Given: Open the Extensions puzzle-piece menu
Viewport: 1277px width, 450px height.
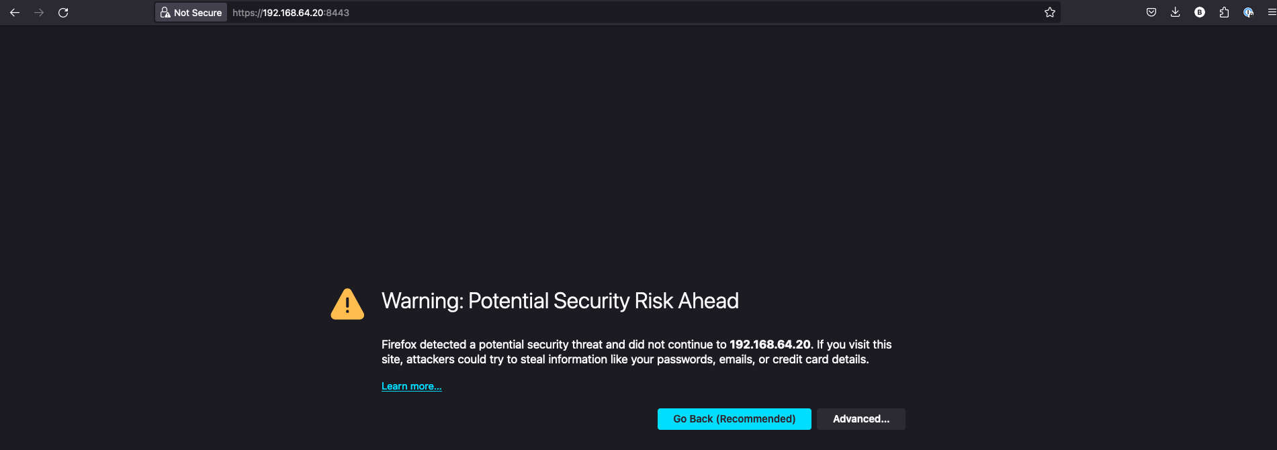Looking at the screenshot, I should (x=1224, y=13).
